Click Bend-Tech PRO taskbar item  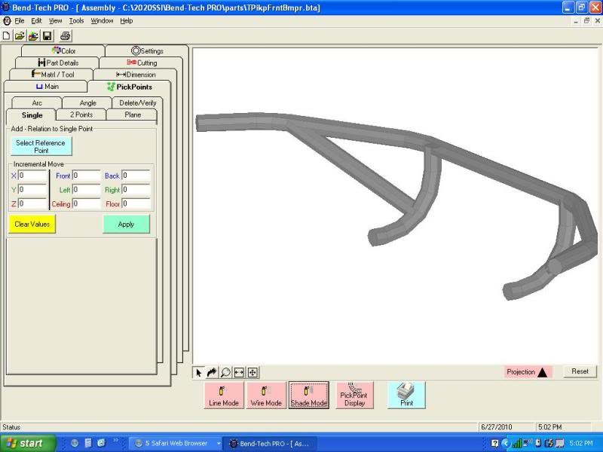(x=271, y=443)
